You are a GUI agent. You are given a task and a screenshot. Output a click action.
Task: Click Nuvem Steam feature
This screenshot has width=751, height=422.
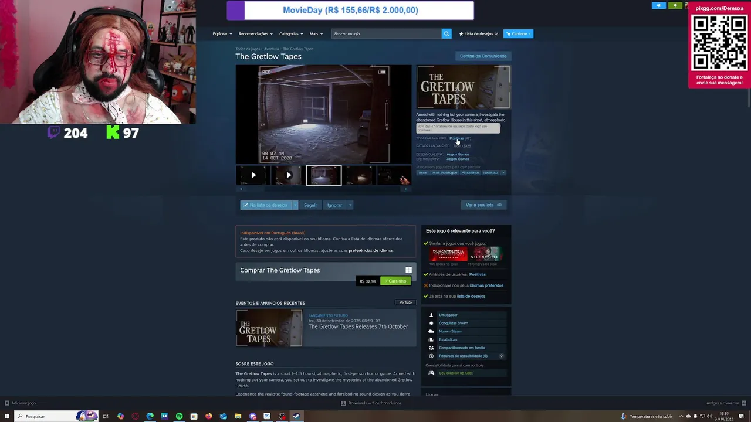point(466,331)
